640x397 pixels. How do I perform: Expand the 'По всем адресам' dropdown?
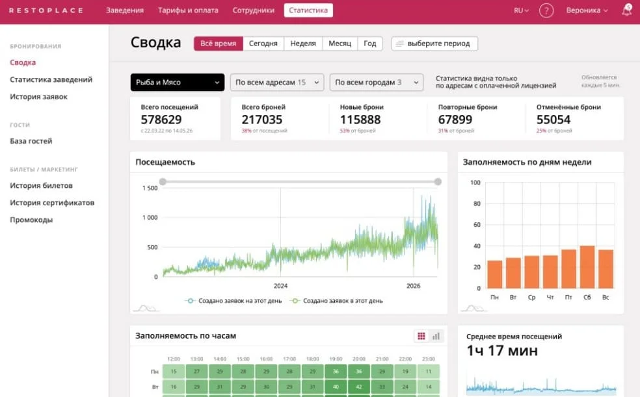277,83
